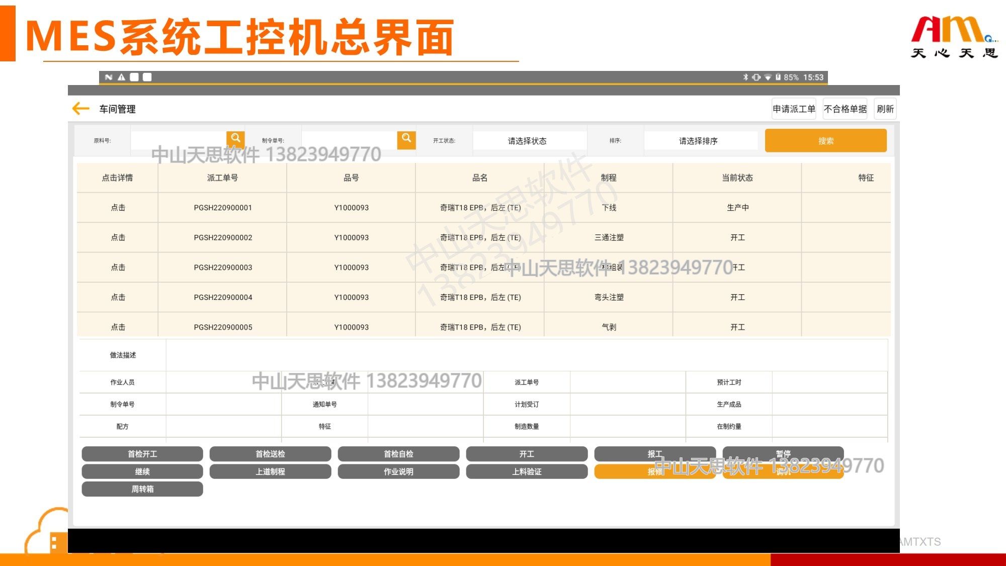Click the orange back arrow beside 车间管理
Viewport: 1006px width, 566px height.
coord(80,109)
